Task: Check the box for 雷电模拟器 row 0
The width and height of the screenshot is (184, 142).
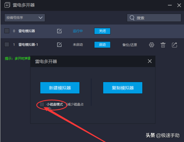Action: 7,31
